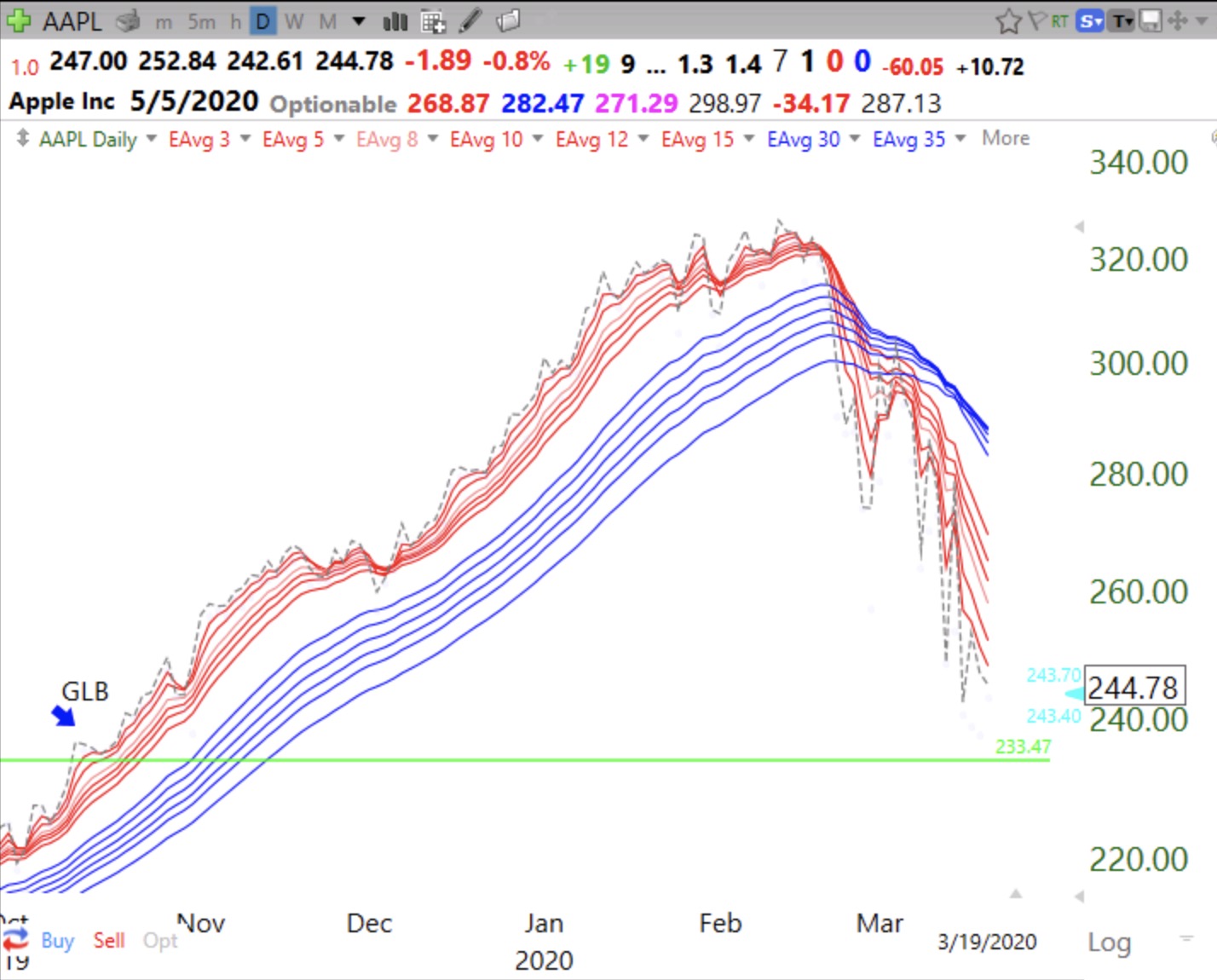Click the EAvg 8 indicator label

coord(387,139)
